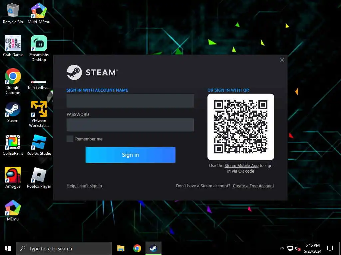Viewport: 341px width, 255px height.
Task: Open the notification center icon
Action: click(x=330, y=248)
